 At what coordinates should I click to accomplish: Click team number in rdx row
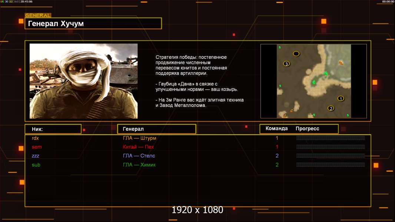[277, 138]
